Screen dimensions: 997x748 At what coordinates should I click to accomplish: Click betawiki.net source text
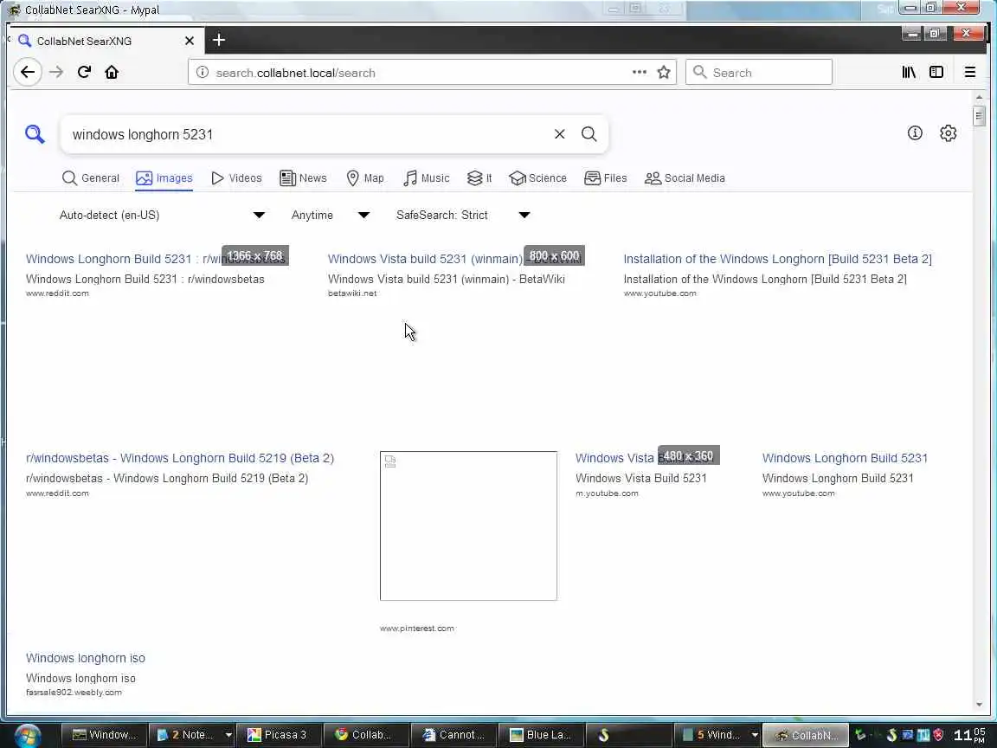coord(352,293)
